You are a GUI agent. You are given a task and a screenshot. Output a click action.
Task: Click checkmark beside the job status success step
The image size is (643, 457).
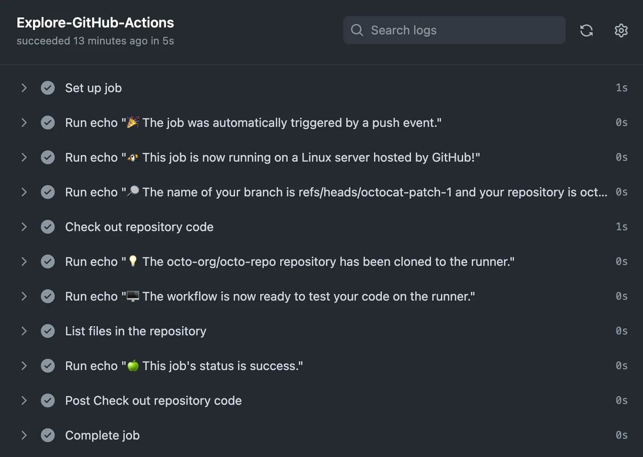(48, 366)
